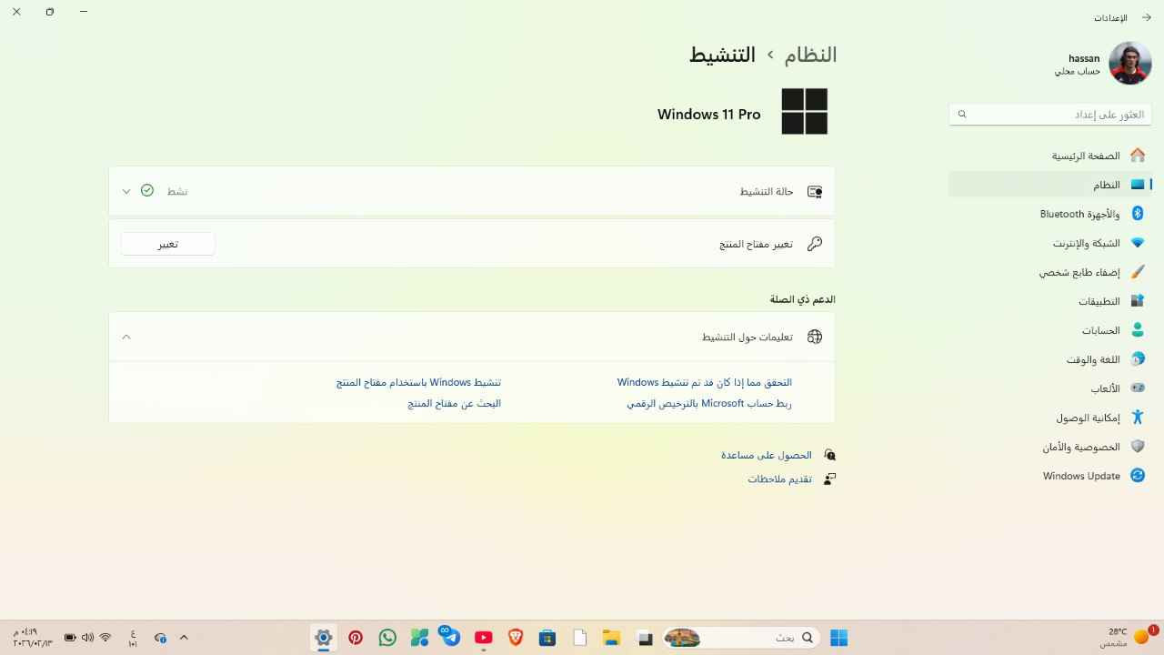Expand the activation status row (حالة التنشيط)
This screenshot has height=655, width=1164.
tap(126, 191)
